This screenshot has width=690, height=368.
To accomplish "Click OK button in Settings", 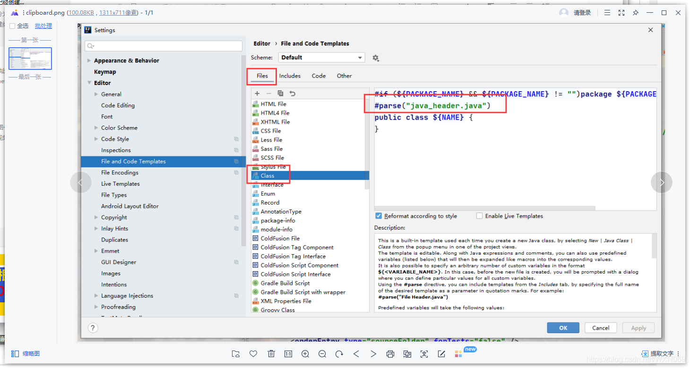I will (x=563, y=328).
